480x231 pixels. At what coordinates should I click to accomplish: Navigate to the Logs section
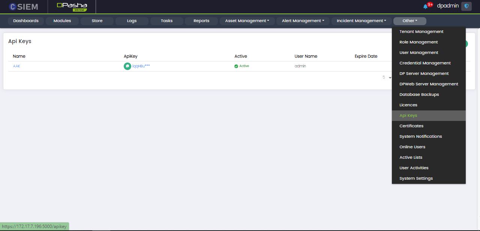[132, 21]
